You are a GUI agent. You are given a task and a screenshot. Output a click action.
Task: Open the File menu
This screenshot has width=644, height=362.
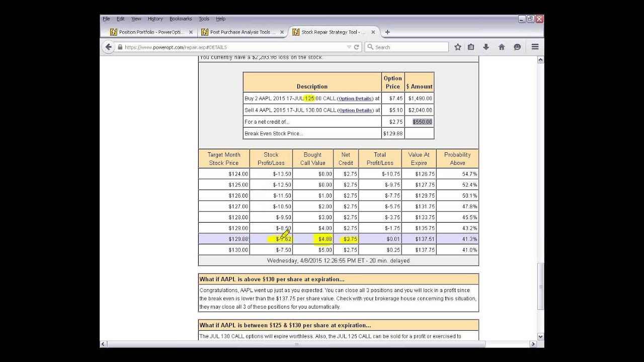click(x=106, y=19)
